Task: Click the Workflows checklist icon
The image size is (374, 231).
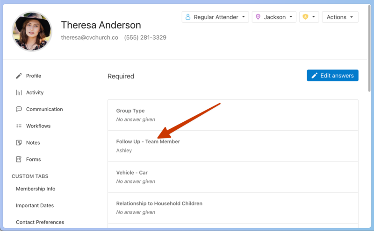Action: [19, 126]
